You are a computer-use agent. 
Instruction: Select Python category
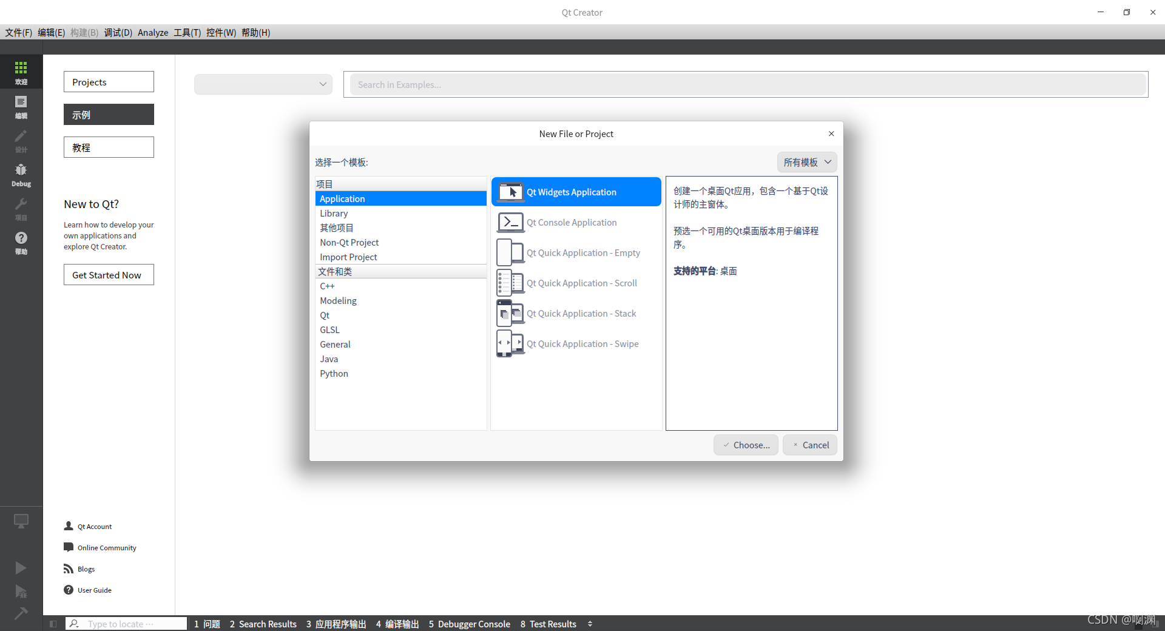click(401, 373)
